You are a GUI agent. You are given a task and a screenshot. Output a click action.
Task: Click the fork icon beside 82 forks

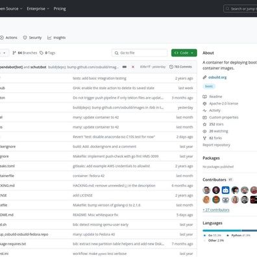click(x=204, y=138)
